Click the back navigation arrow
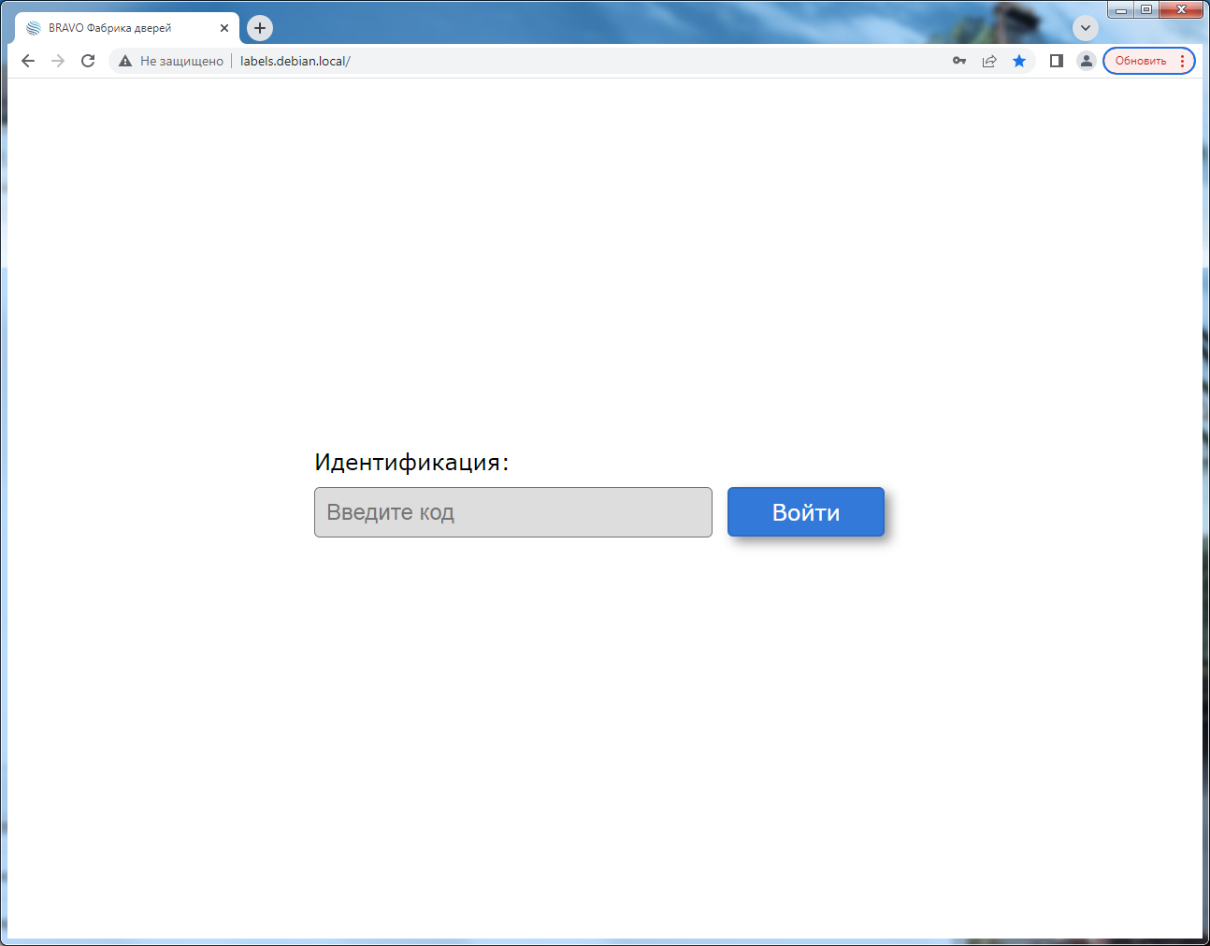 [x=27, y=61]
